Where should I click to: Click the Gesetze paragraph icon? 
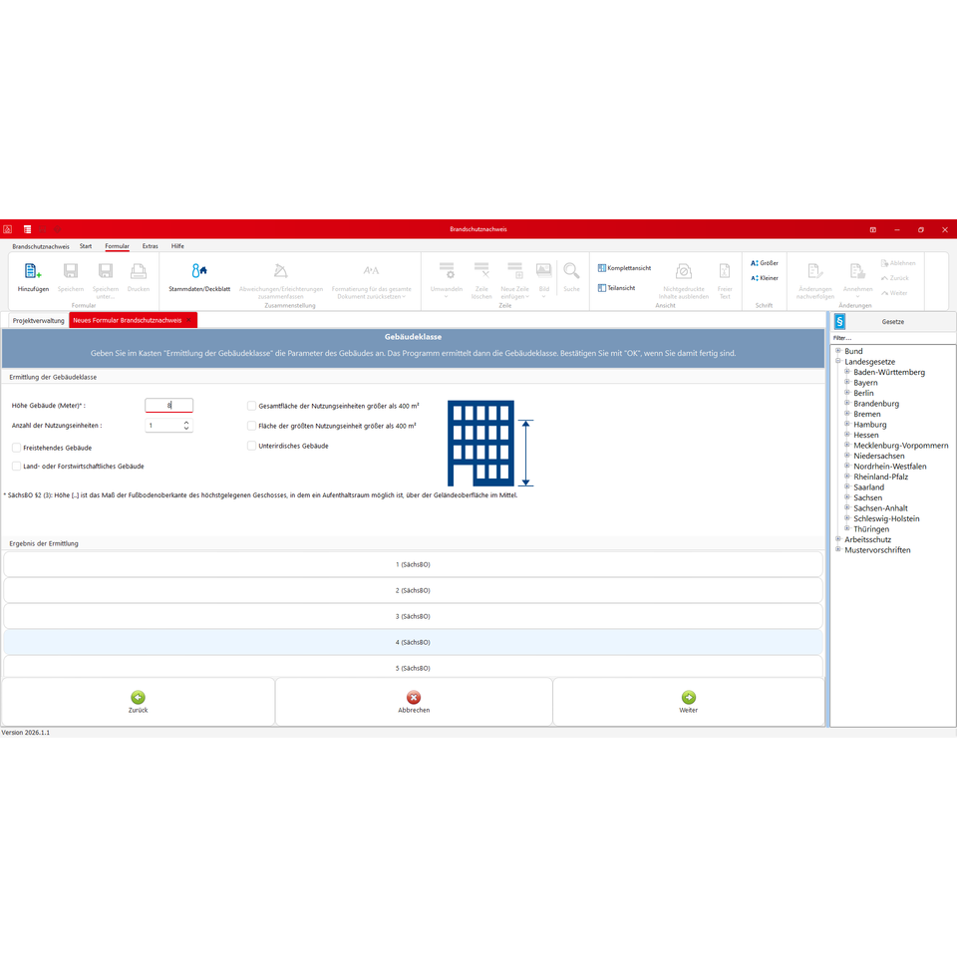click(x=839, y=322)
